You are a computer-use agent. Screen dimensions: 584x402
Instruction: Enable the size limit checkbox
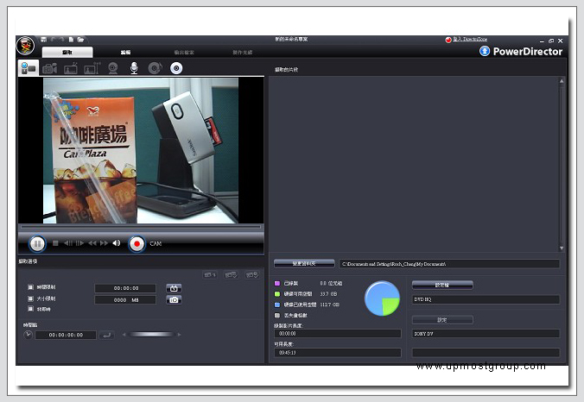coord(31,298)
